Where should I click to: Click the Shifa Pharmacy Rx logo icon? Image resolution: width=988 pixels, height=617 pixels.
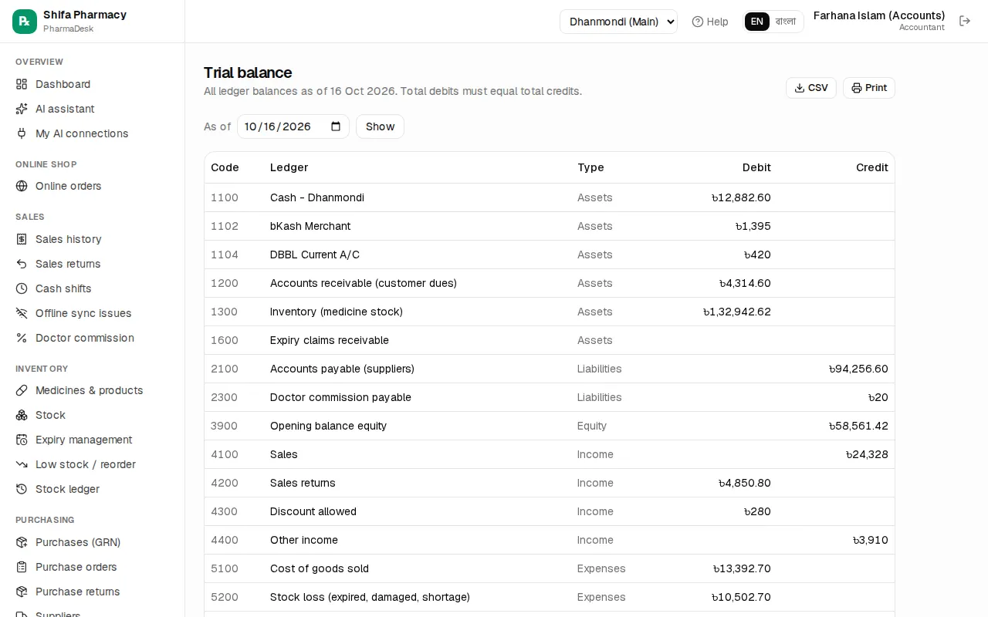click(25, 22)
